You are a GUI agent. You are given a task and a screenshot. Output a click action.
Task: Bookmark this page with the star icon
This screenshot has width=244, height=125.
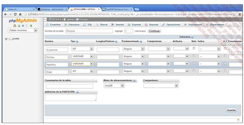click(234, 14)
